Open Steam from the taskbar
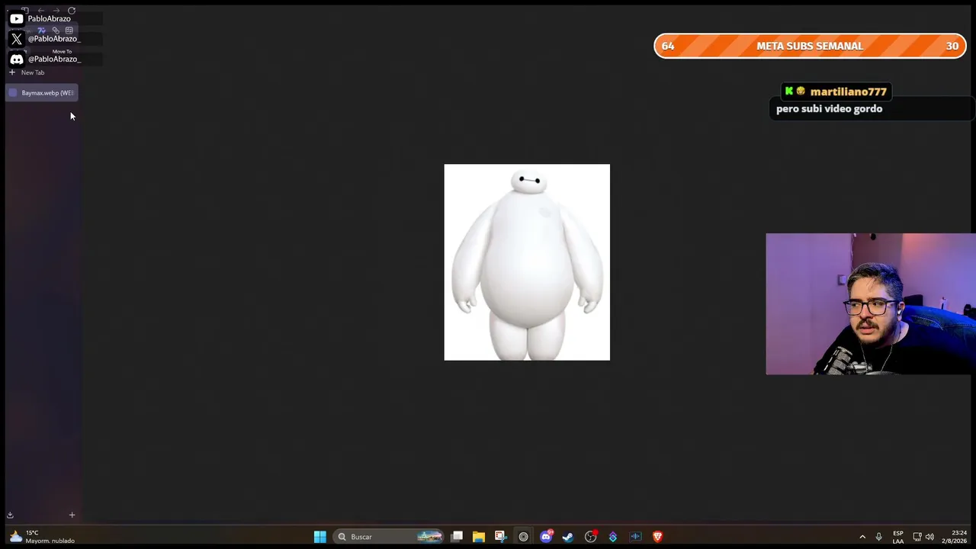 [x=568, y=537]
